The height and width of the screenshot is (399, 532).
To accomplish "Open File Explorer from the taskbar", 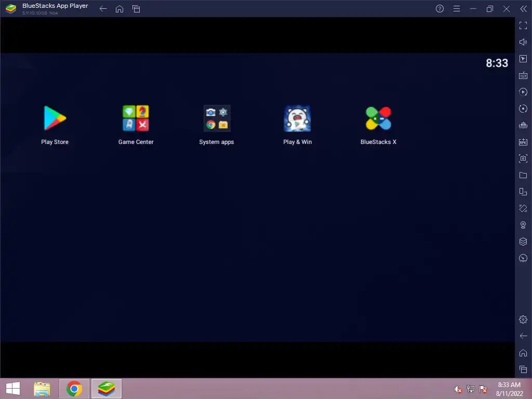I will pos(42,389).
